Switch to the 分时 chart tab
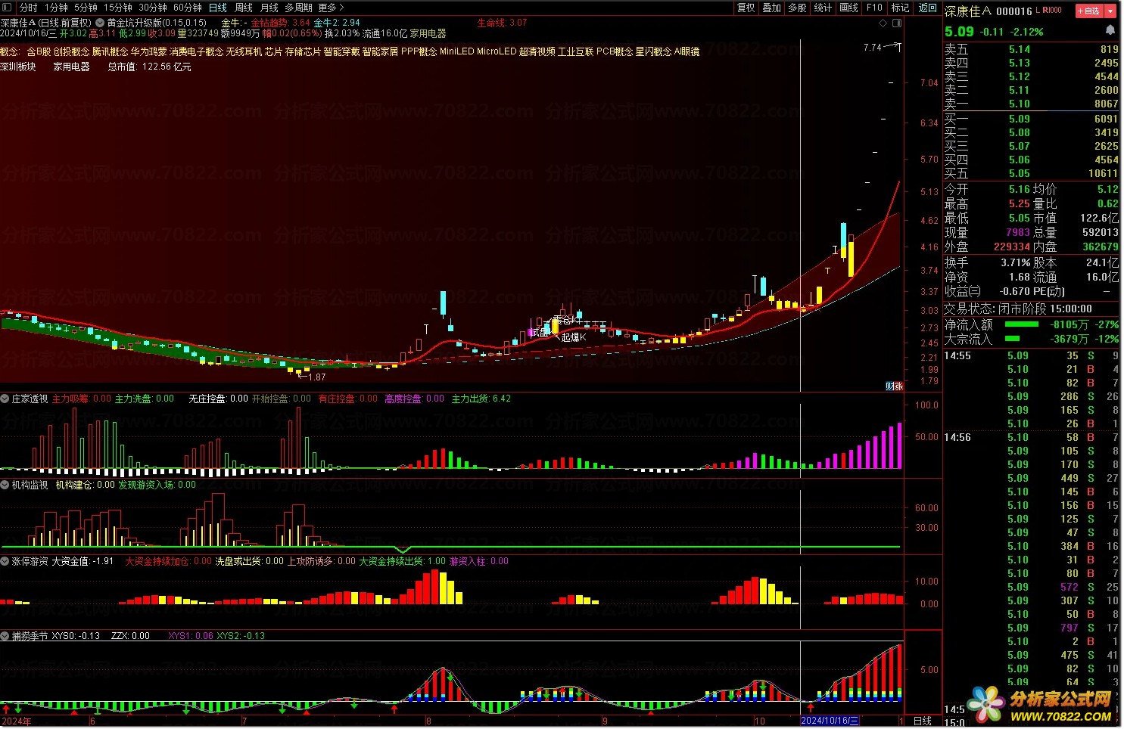1124x729 pixels. pos(28,8)
